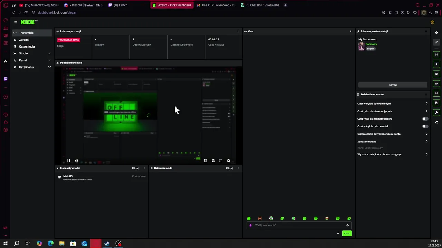Open picture-in-picture for stream preview
The width and height of the screenshot is (442, 248).
click(x=205, y=161)
